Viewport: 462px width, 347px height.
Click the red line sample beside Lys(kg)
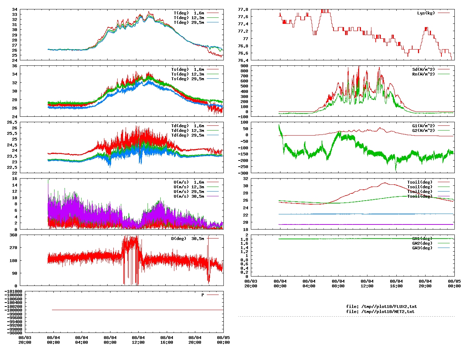pos(444,13)
